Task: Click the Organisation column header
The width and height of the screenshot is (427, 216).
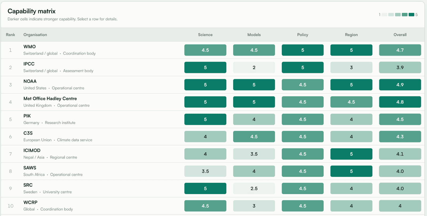Action: coord(35,35)
